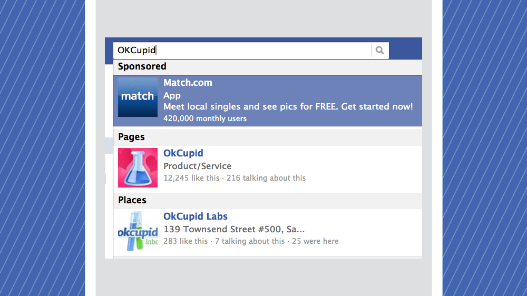Focus the search box containing OKCupid
Viewport: 527px width, 296px height.
tap(242, 51)
